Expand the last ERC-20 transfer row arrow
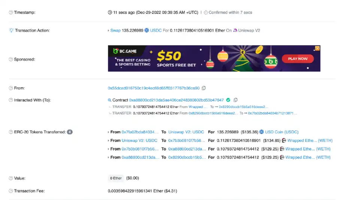Viewport: 340px width, 200px height. point(109,157)
